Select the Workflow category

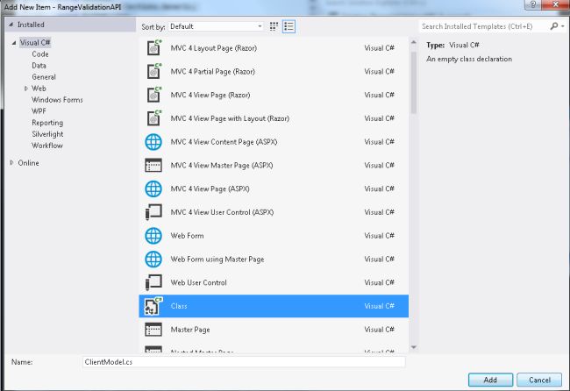47,146
